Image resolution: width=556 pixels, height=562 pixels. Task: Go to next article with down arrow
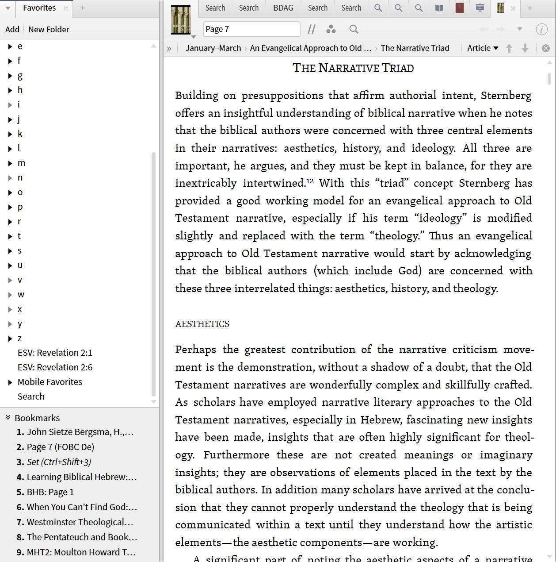tap(525, 48)
